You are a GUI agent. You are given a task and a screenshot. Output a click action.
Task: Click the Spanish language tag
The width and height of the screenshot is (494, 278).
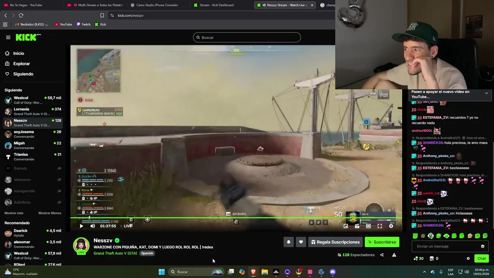tap(147, 253)
